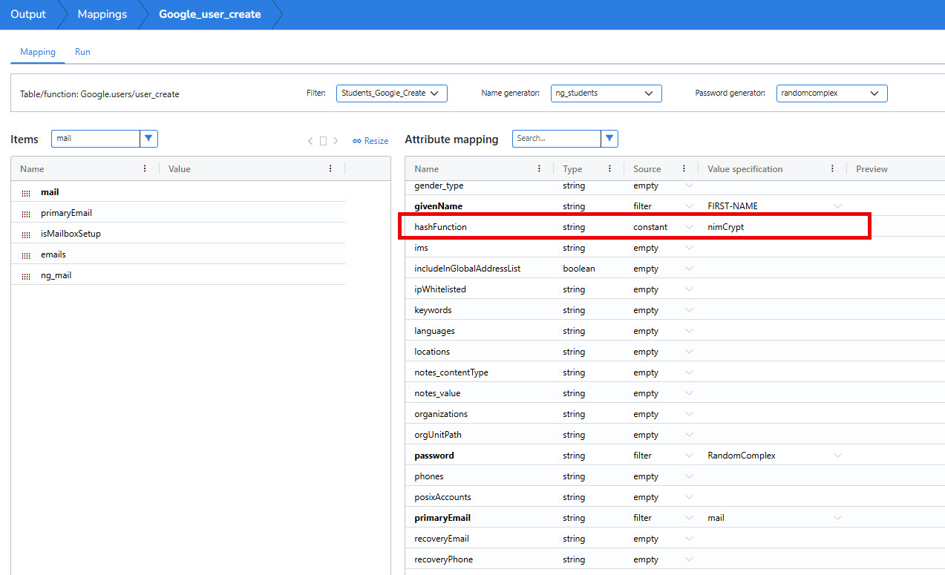
Task: Click the funnel icon beside the Search field
Action: (x=609, y=138)
